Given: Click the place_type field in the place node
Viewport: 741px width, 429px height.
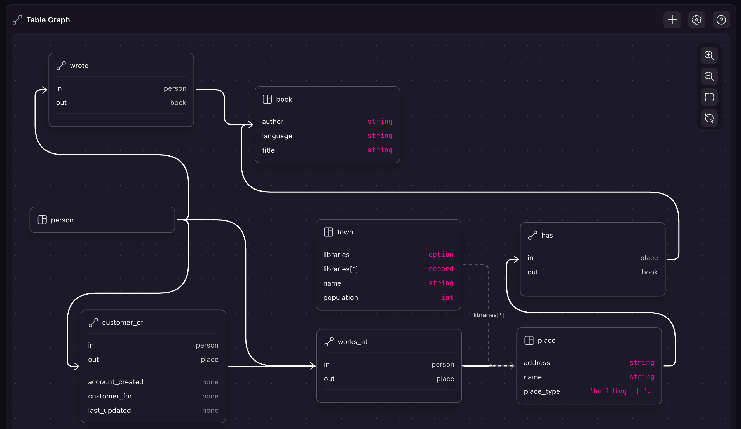Looking at the screenshot, I should click(542, 391).
